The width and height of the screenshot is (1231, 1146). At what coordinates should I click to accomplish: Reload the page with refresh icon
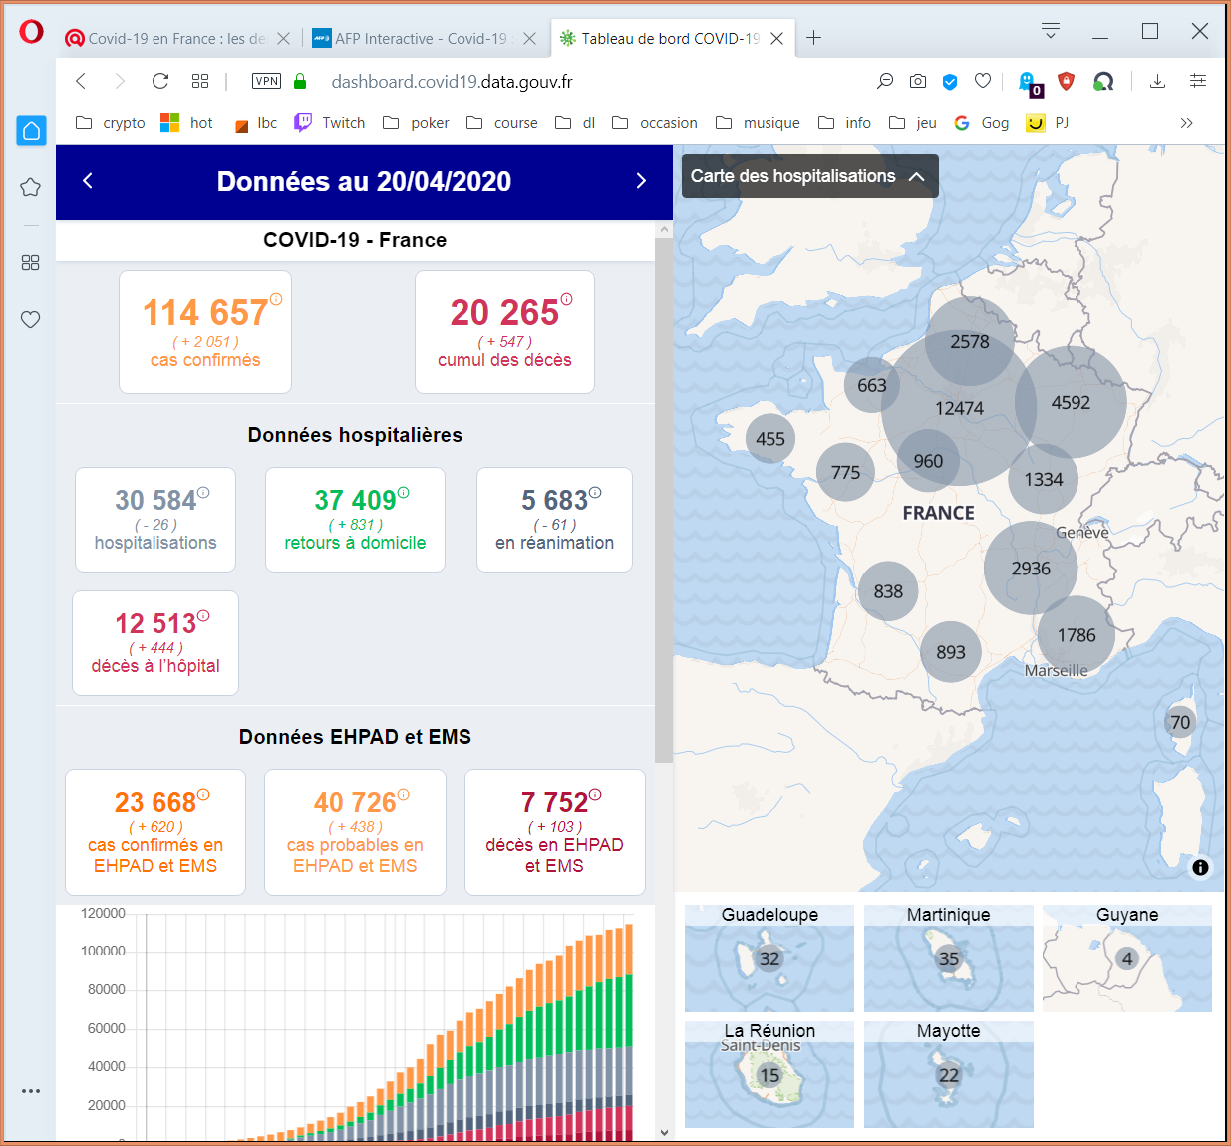[x=159, y=81]
